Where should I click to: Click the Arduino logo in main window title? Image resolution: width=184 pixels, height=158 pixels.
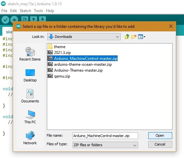(x=3, y=4)
